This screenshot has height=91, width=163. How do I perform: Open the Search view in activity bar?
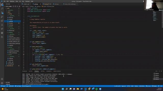[2, 9]
